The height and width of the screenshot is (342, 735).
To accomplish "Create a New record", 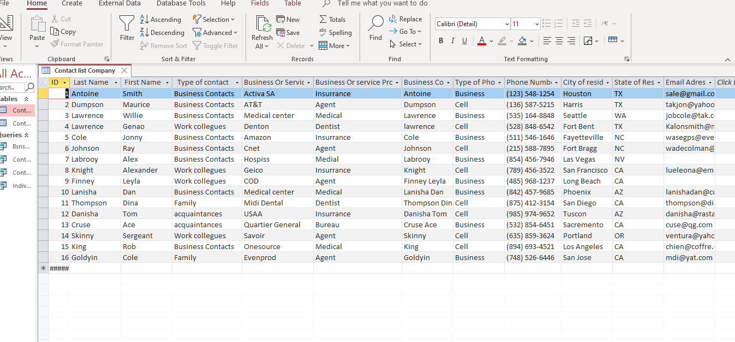I will (x=288, y=19).
